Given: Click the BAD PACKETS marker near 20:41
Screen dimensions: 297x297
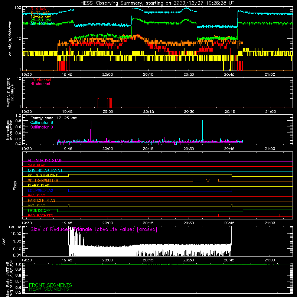Looking at the screenshot, I should pyautogui.click(x=219, y=215).
